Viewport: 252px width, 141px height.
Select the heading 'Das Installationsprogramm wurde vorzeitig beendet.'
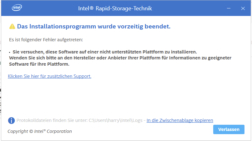pos(94,26)
